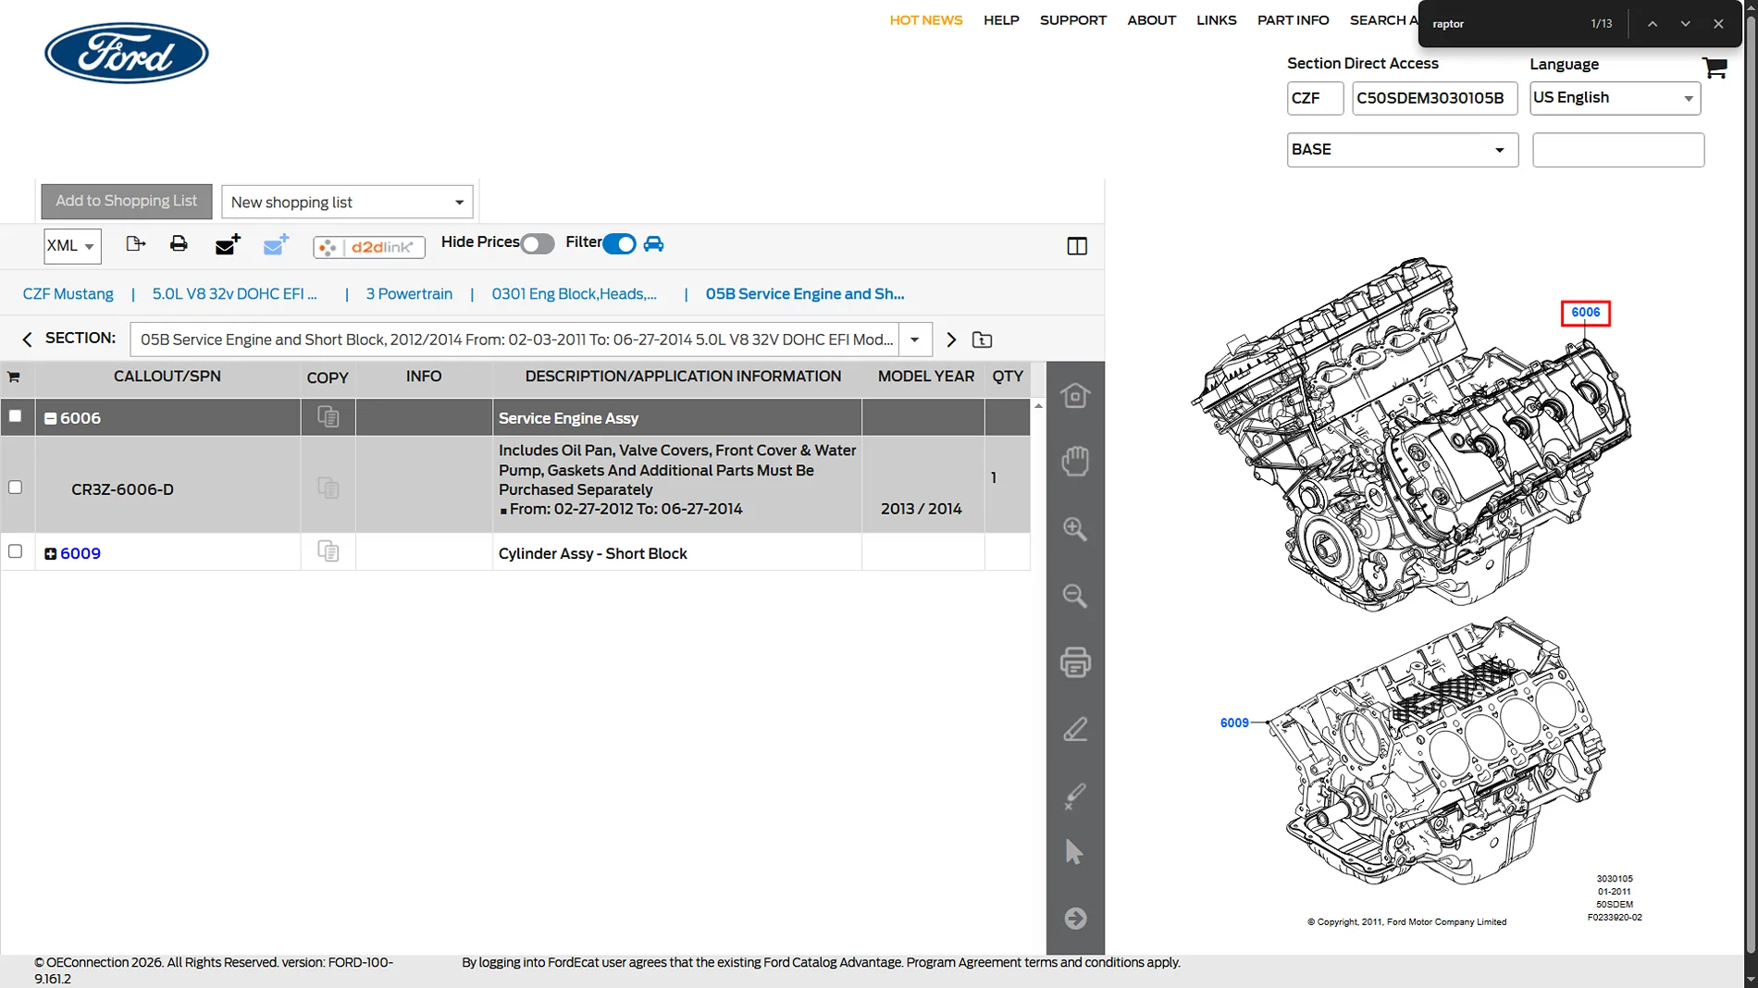Select the pointer cursor tool

tap(1074, 852)
